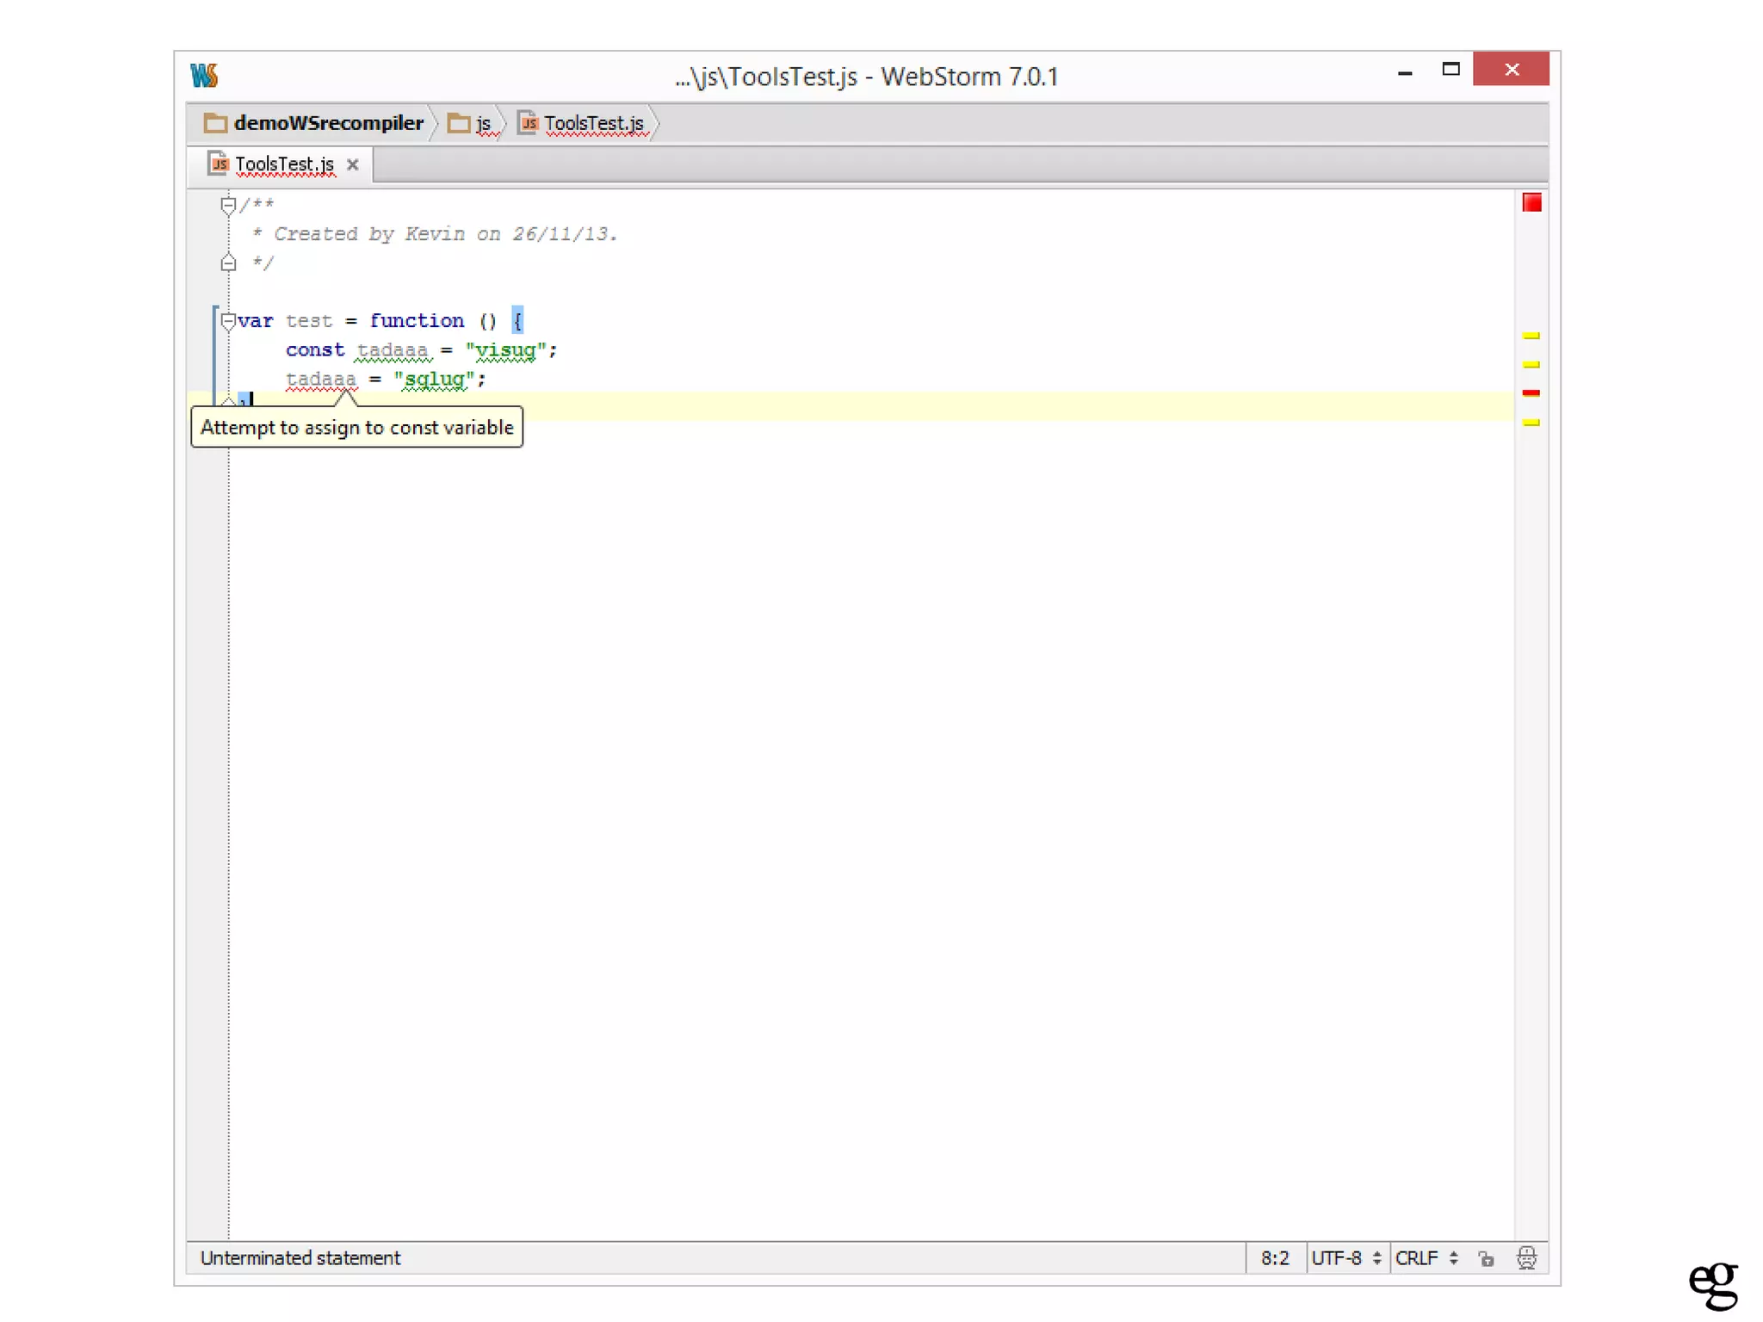Collapse the doc comment fold marker

(228, 205)
